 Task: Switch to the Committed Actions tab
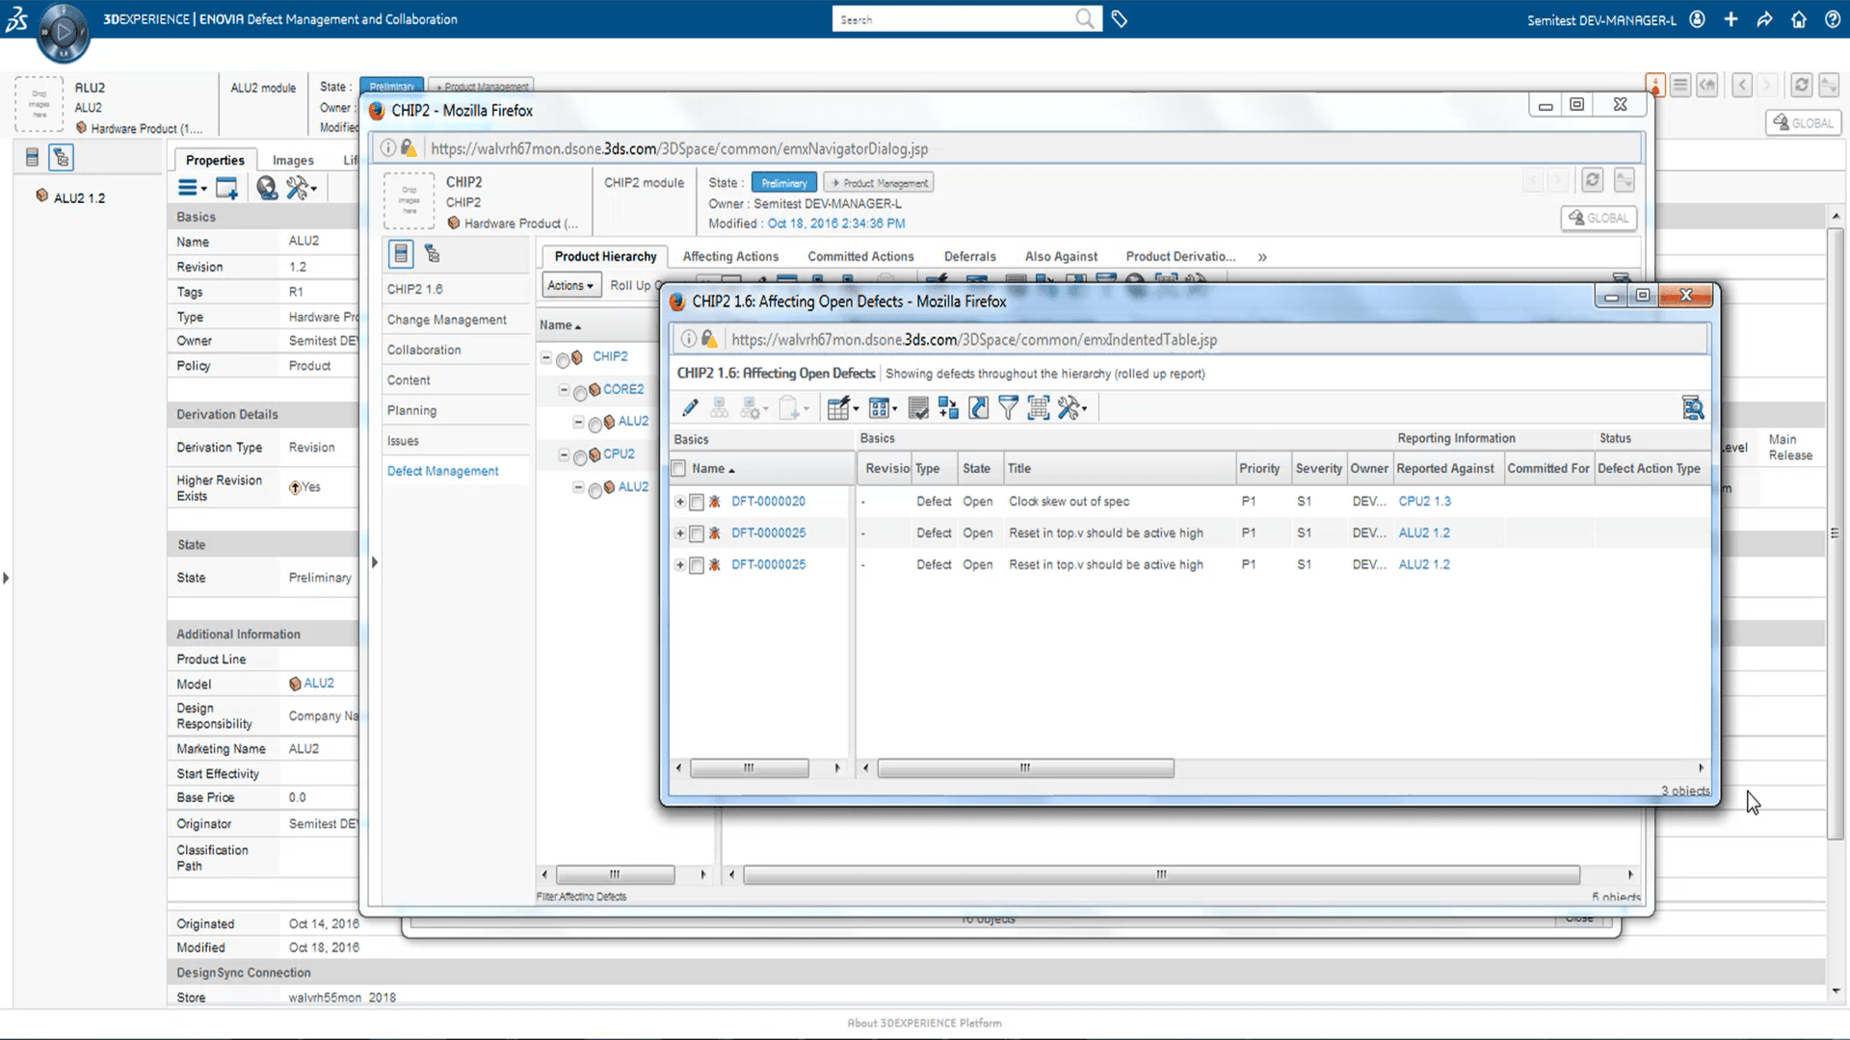pos(860,256)
